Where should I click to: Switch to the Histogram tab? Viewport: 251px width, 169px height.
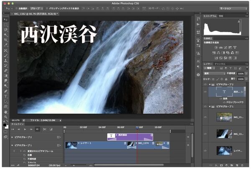(x=210, y=16)
